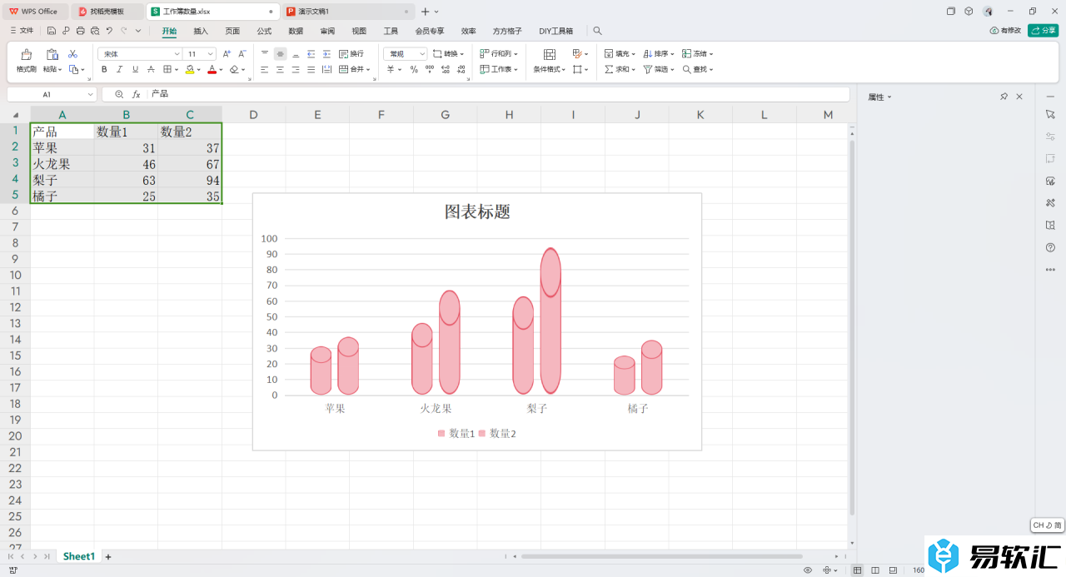Viewport: 1066px width, 577px height.
Task: Click the percent style icon
Action: [x=414, y=69]
